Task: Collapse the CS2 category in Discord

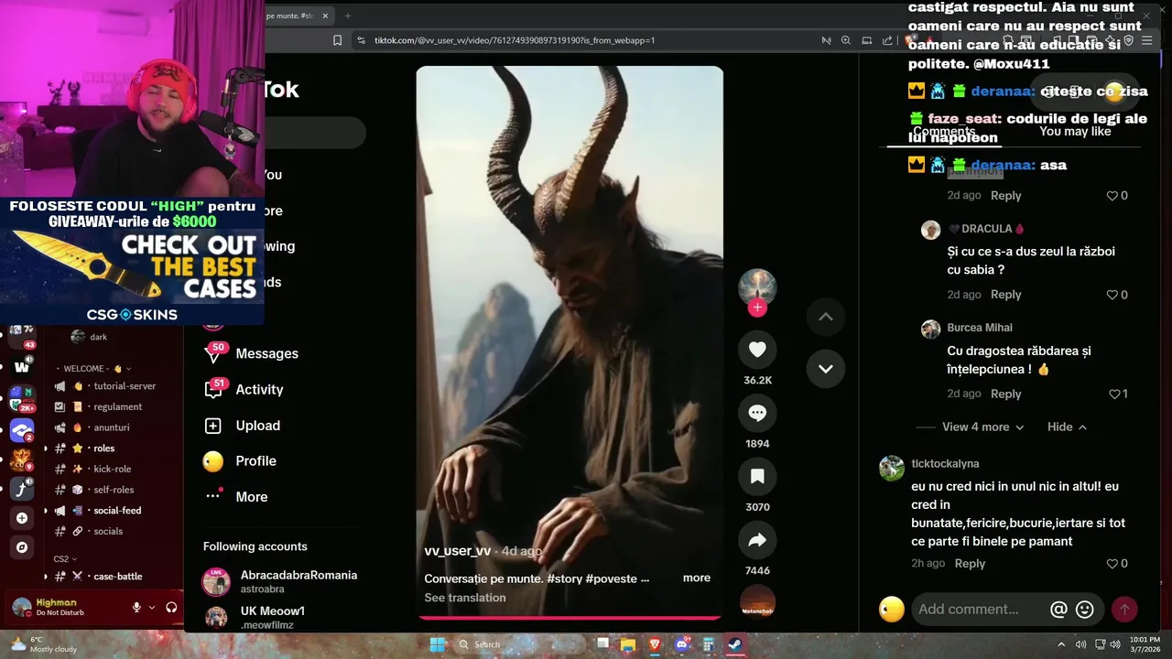Action: click(x=64, y=558)
